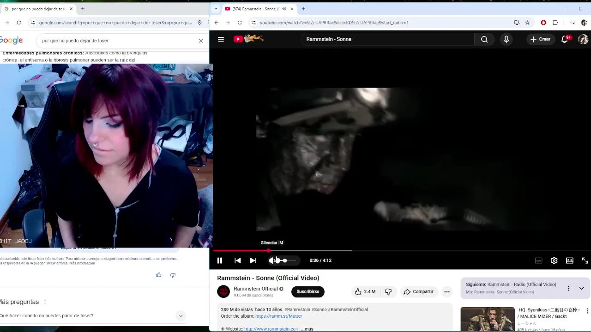Screen dimensions: 591x332
Task: Mute the video with the speaker icon
Action: click(272, 261)
